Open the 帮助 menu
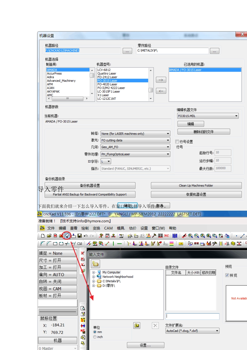247x350 pixels. [173, 228]
